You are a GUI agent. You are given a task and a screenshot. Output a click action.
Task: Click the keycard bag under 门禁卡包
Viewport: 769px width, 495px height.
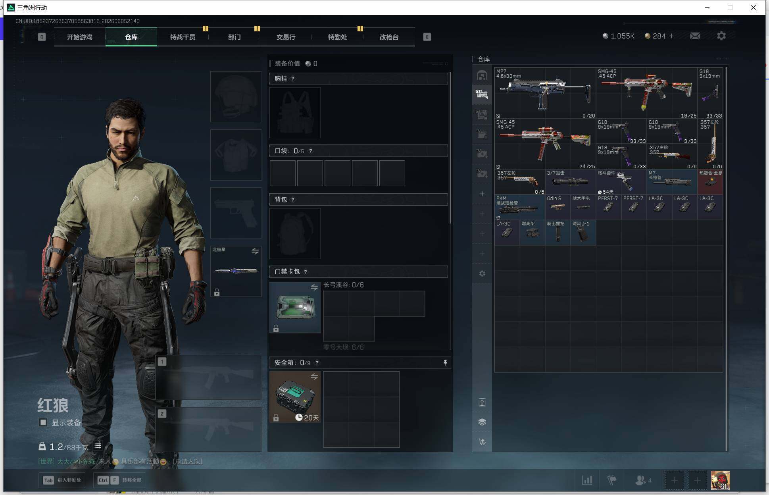[x=295, y=307]
